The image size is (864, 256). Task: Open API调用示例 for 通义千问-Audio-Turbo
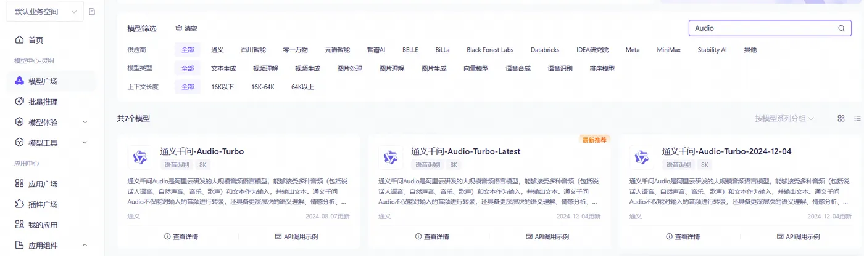[296, 237]
